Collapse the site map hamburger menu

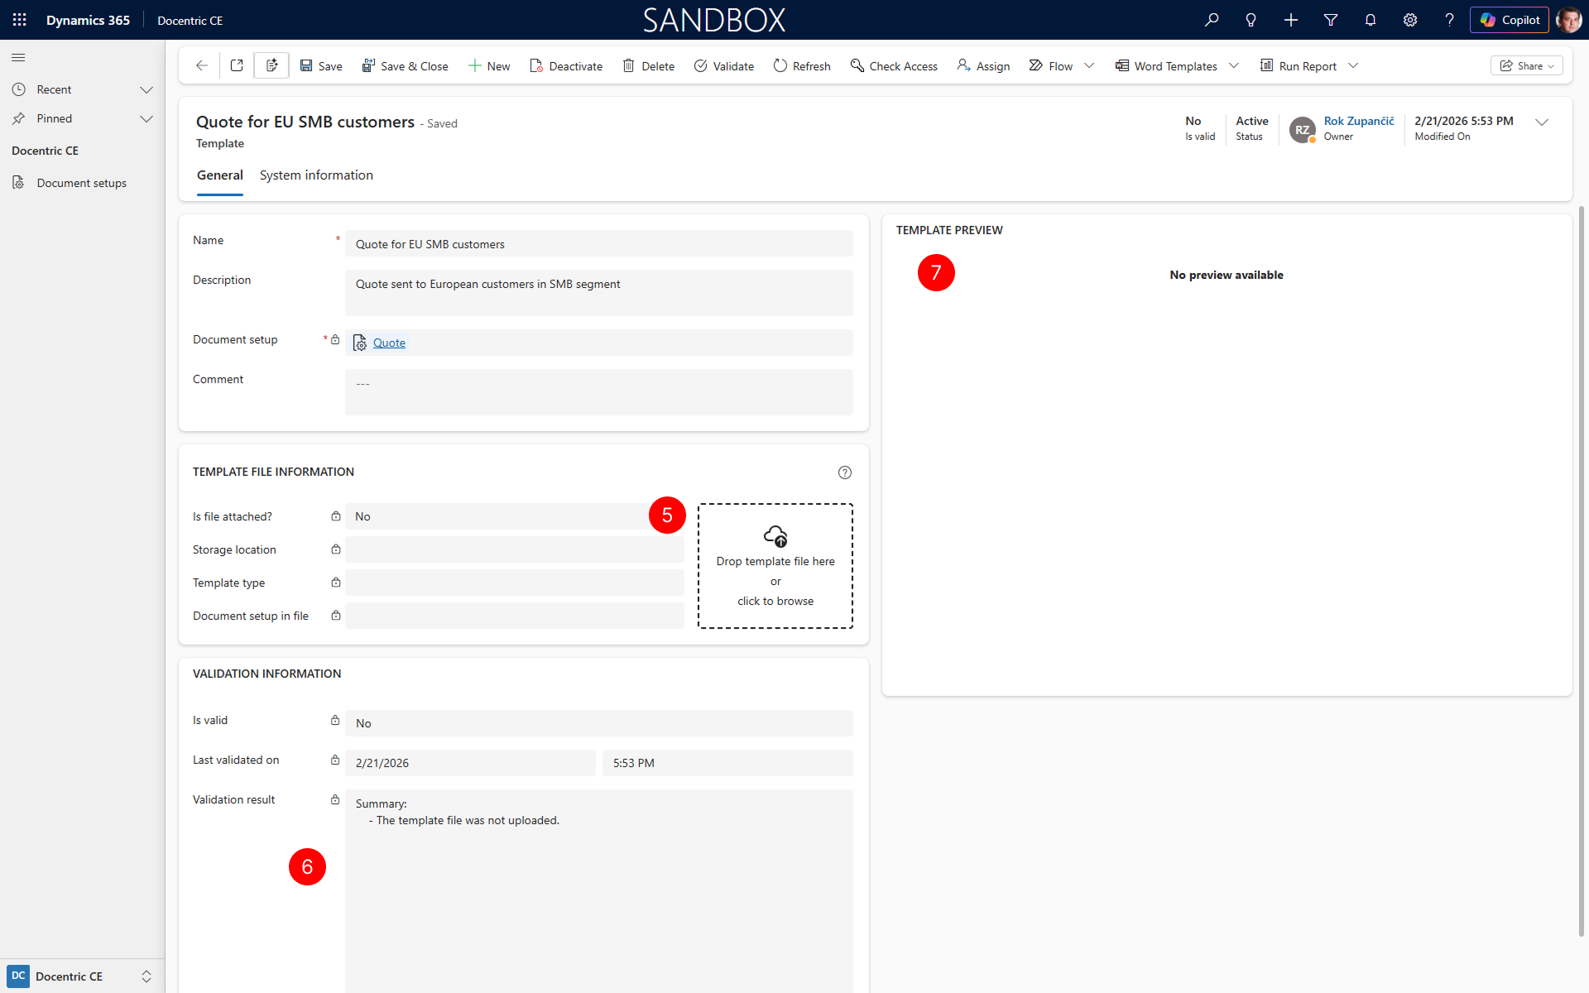pyautogui.click(x=18, y=57)
